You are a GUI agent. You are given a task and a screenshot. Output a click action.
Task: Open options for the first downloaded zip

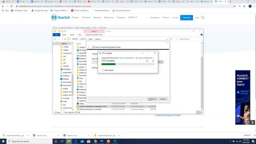coord(28,135)
